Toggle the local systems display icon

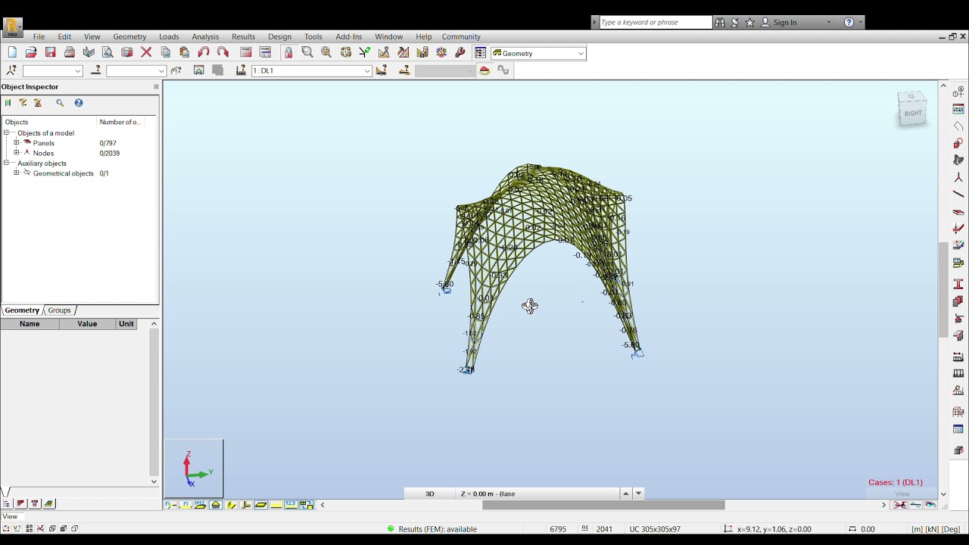point(246,505)
